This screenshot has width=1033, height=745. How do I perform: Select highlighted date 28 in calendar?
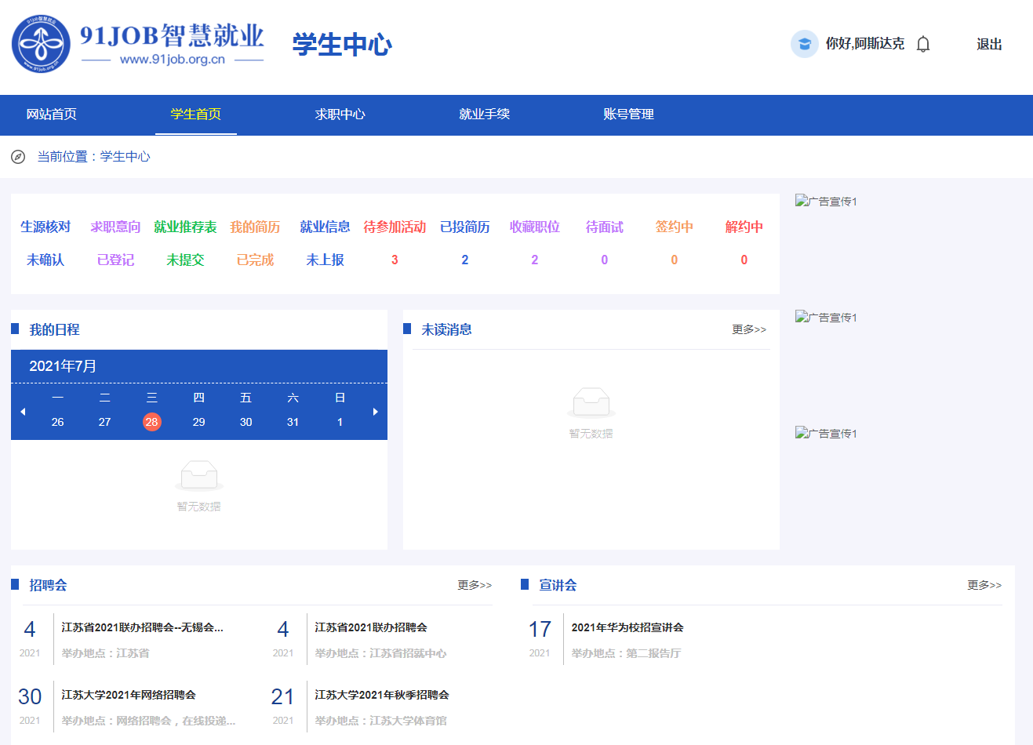tap(152, 422)
